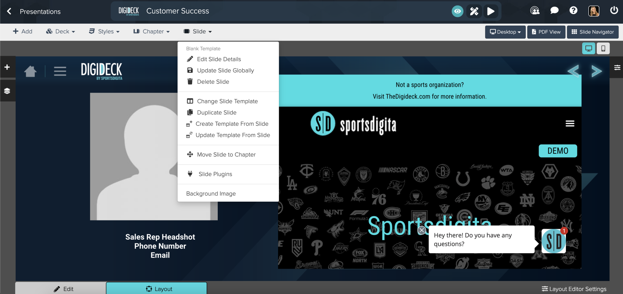Open the chat bubble comments icon
The height and width of the screenshot is (294, 623).
coord(554,11)
